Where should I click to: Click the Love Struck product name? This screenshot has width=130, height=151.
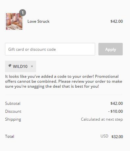pyautogui.click(x=39, y=21)
